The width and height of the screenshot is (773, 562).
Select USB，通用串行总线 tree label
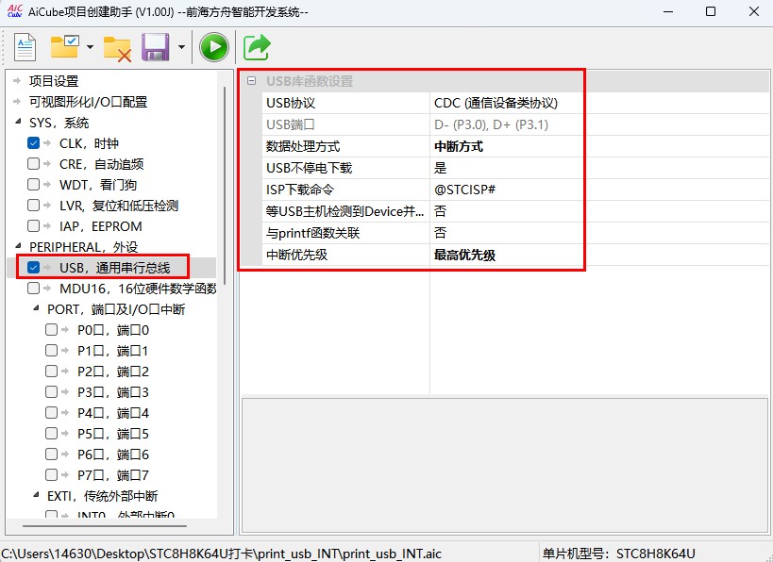pos(115,268)
